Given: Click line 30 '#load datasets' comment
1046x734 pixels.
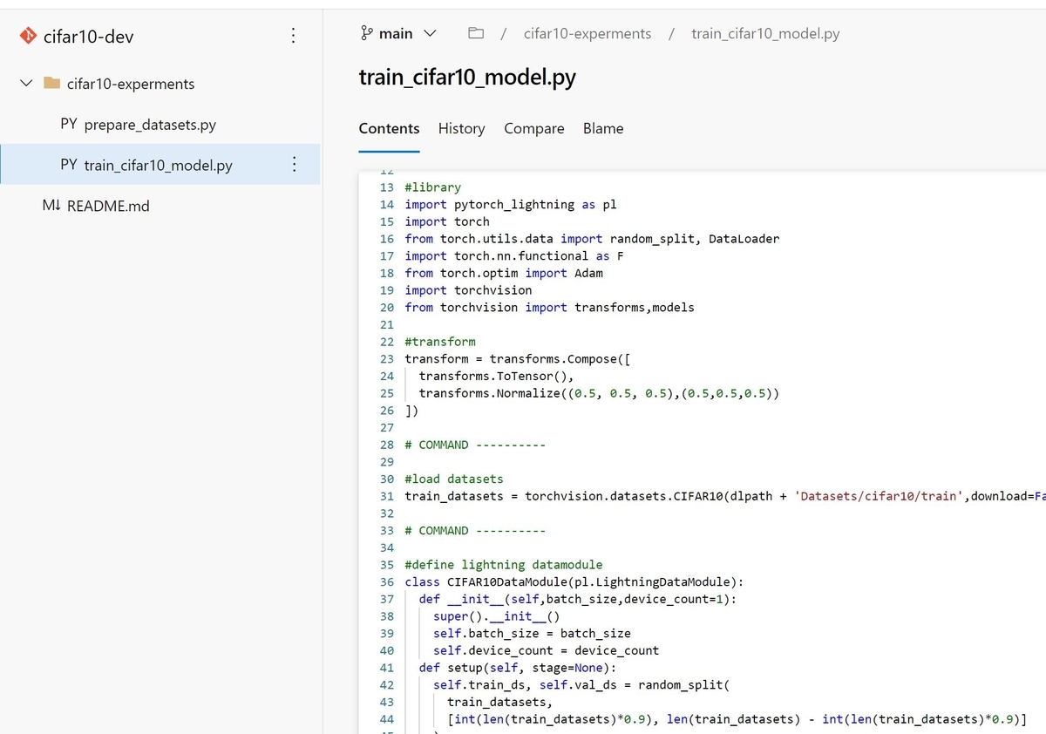Looking at the screenshot, I should point(454,479).
